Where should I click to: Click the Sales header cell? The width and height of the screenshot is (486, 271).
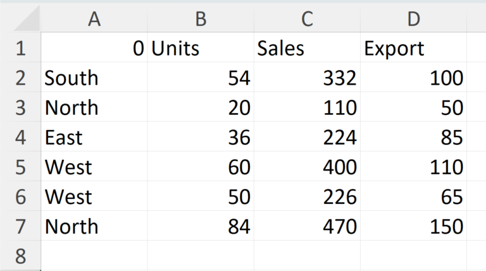(307, 49)
